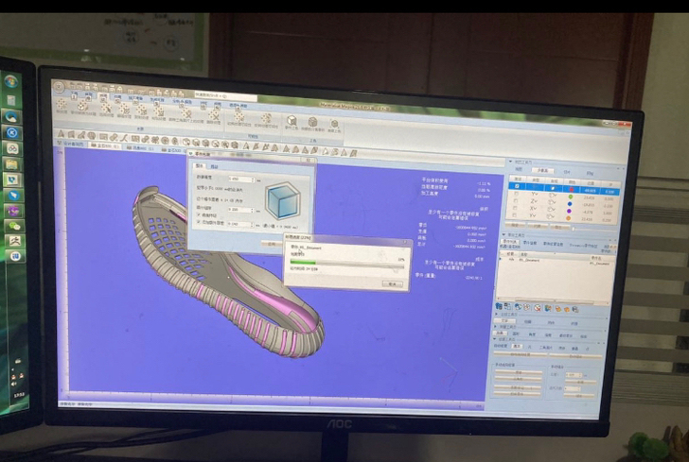This screenshot has width=689, height=462.
Task: Select the 多截面 tab in the view tools panel
Action: click(543, 171)
